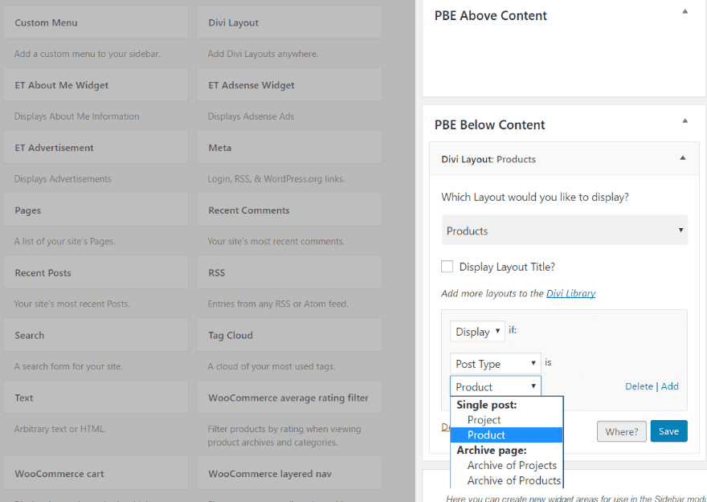This screenshot has width=707, height=502.
Task: Collapse the PBE Above Content panel arrow
Action: click(x=685, y=11)
